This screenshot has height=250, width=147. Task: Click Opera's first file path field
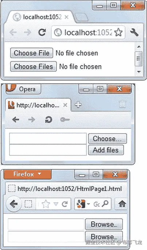48,139
